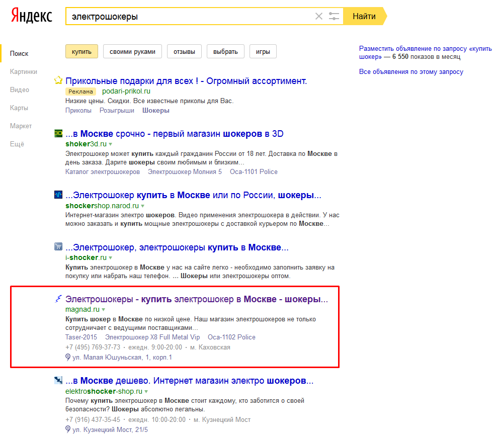
Task: Toggle the 'игры' query filter
Action: [x=263, y=51]
